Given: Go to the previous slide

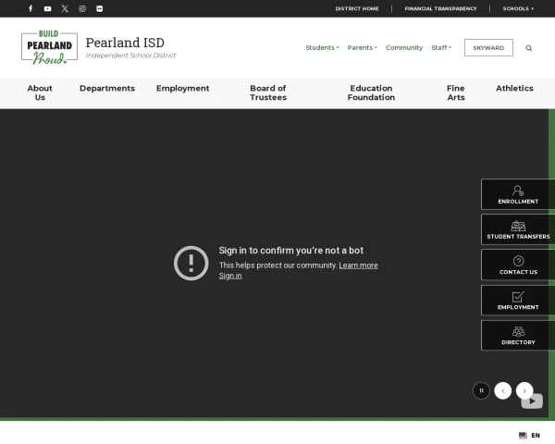Looking at the screenshot, I should point(503,390).
